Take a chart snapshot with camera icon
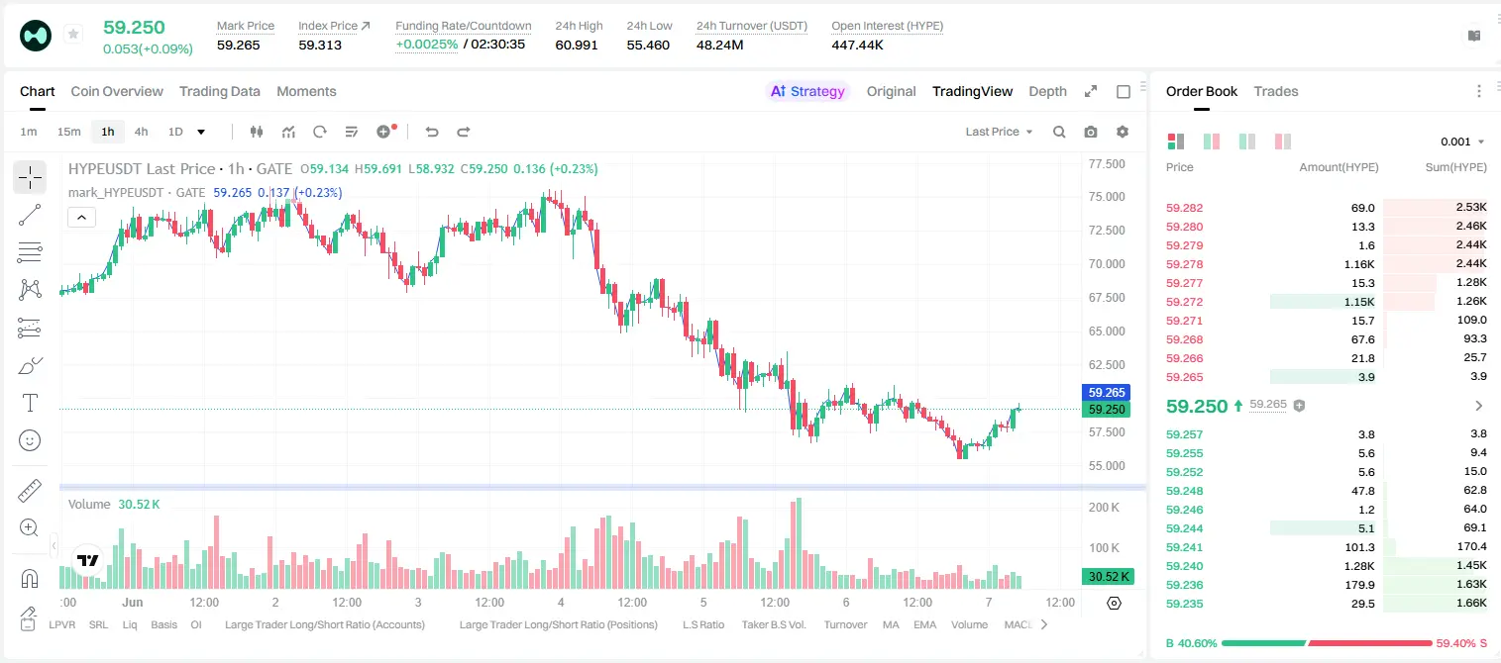 (1091, 132)
